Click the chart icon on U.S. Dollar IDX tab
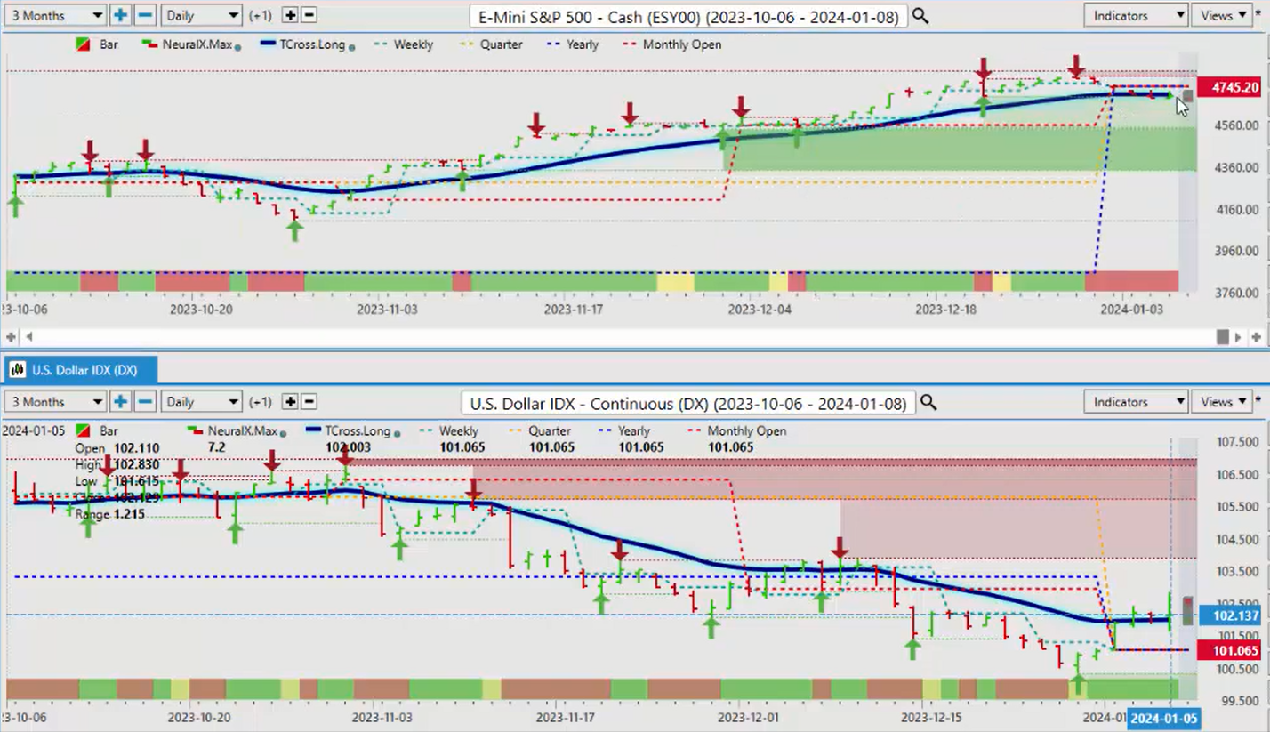The image size is (1270, 732). (16, 370)
